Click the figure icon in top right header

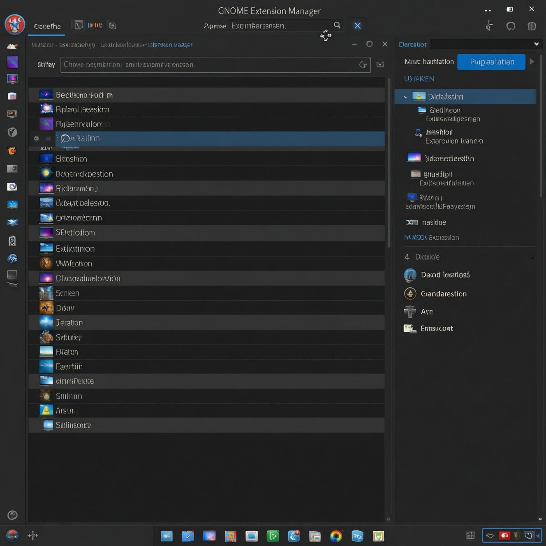coord(489,26)
